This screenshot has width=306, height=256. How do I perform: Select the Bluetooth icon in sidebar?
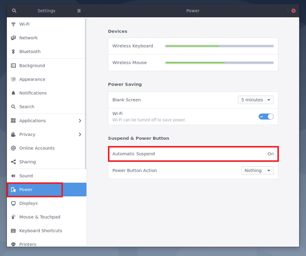click(x=13, y=52)
